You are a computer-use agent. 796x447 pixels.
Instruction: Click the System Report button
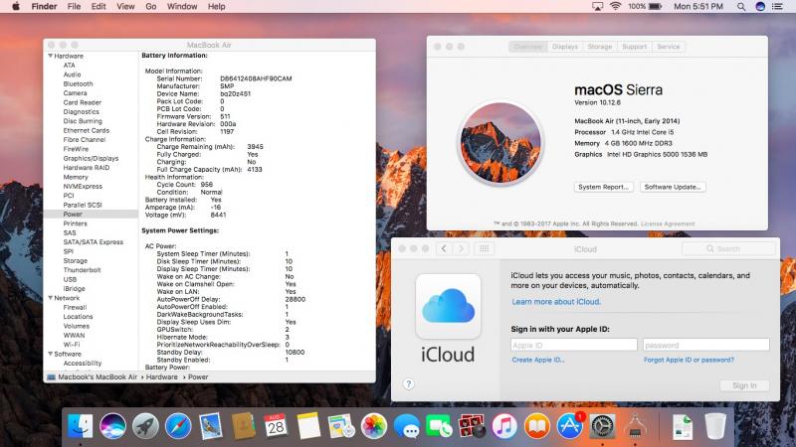[x=604, y=187]
